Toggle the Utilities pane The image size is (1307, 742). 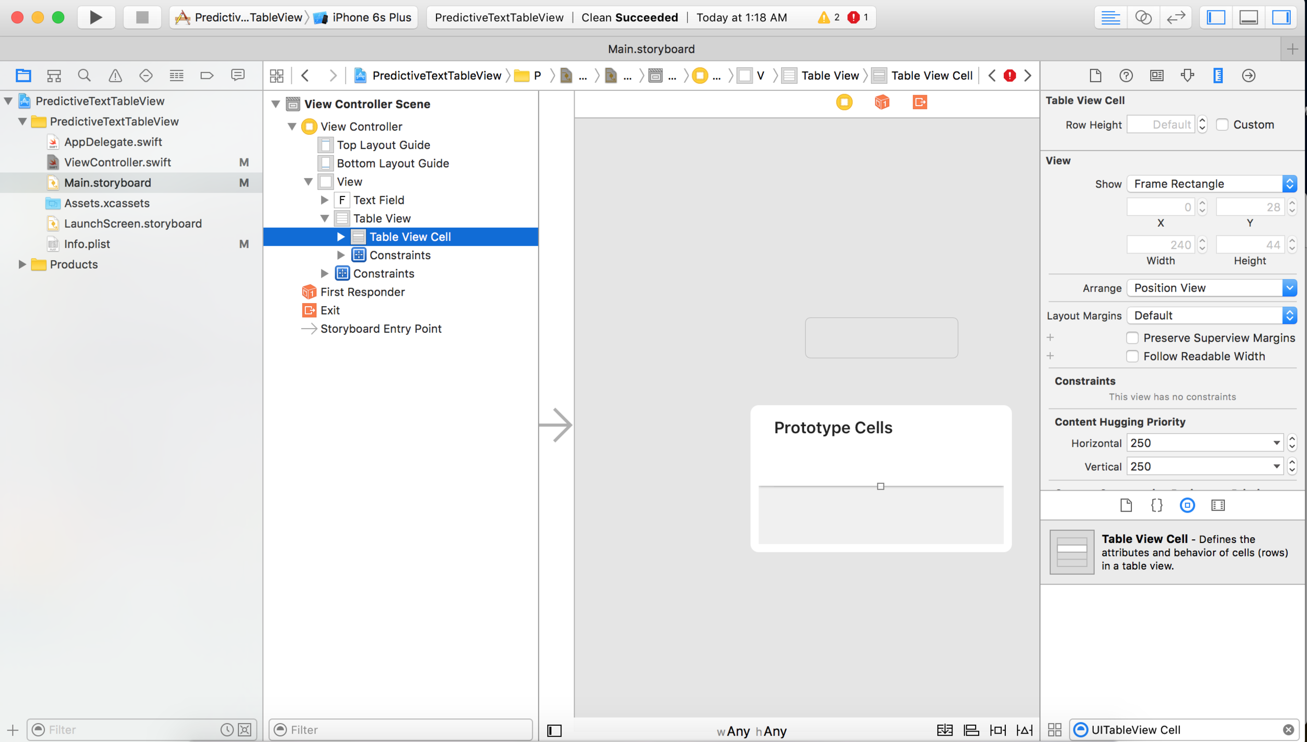click(x=1281, y=17)
